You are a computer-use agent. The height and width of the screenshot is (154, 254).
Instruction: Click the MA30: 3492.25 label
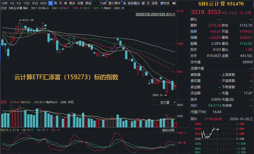(x=94, y=8)
